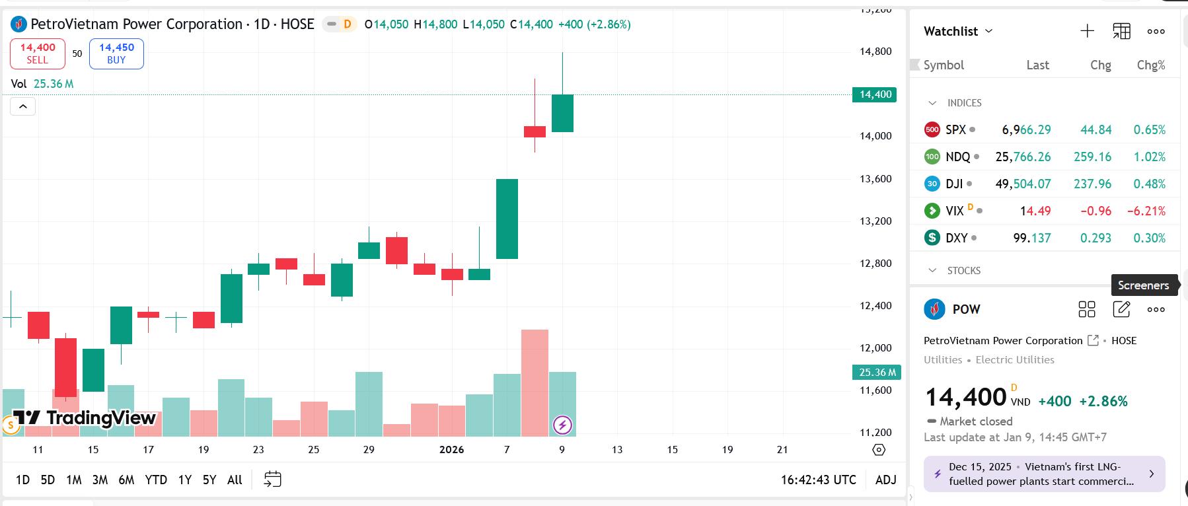
Task: Click the POW edit note icon
Action: [x=1121, y=309]
